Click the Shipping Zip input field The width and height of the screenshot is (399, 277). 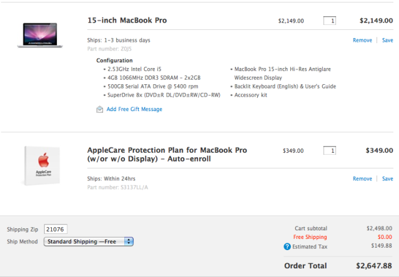pos(56,229)
